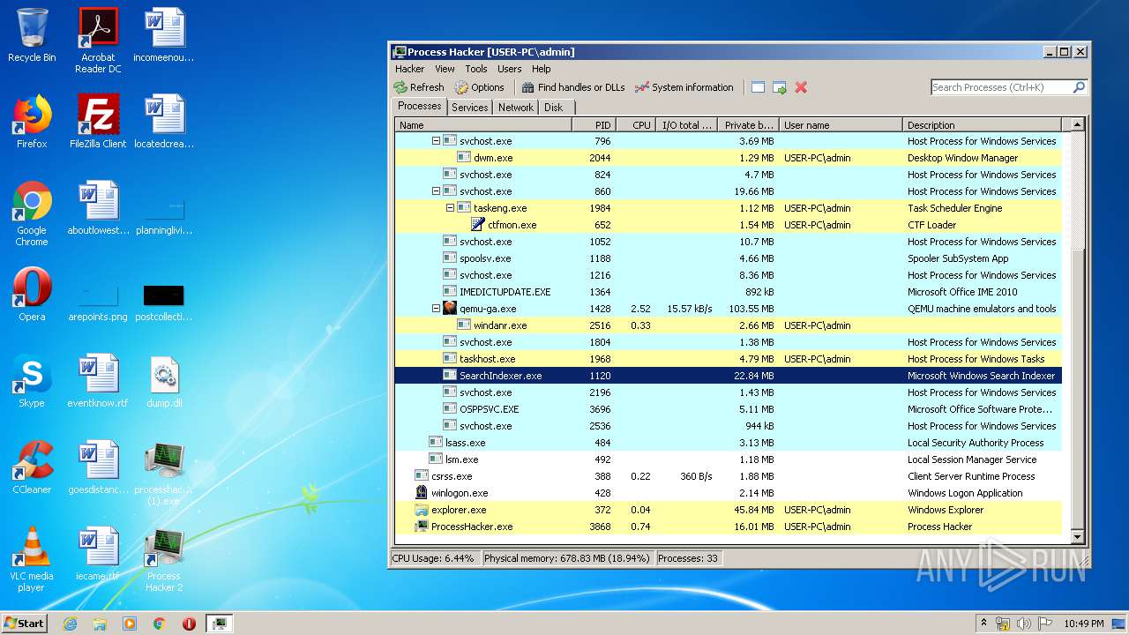Viewport: 1129px width, 635px height.
Task: Click the red X terminate icon in toolbar
Action: point(801,87)
